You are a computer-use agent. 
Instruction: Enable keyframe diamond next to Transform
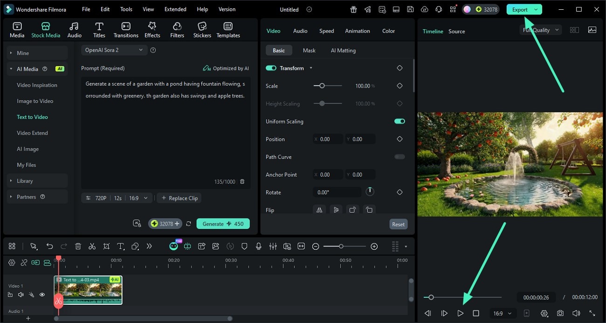tap(399, 68)
